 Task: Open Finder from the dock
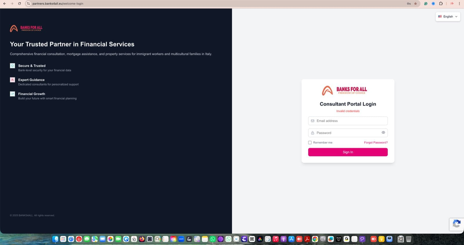pyautogui.click(x=55, y=239)
